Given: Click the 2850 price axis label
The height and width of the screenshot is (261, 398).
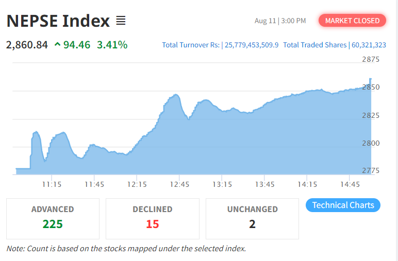Looking at the screenshot, I should (x=371, y=87).
